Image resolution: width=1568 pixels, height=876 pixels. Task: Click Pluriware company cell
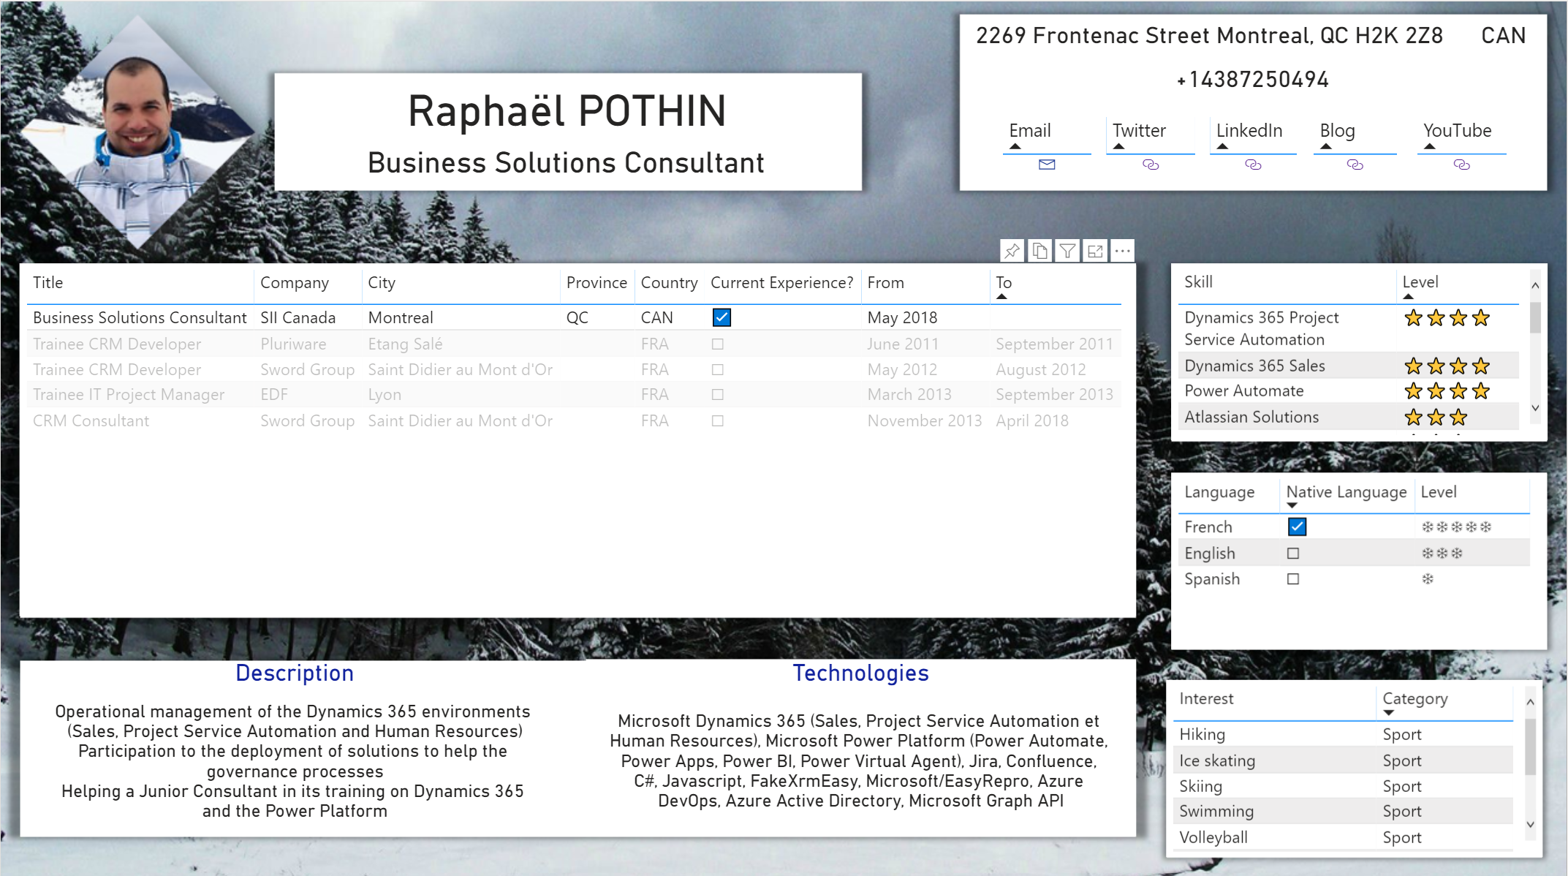(x=293, y=344)
